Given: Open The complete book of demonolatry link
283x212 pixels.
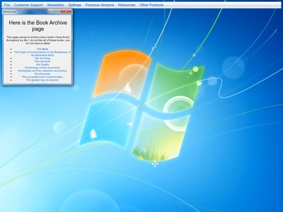Looking at the screenshot, I should [42, 77].
